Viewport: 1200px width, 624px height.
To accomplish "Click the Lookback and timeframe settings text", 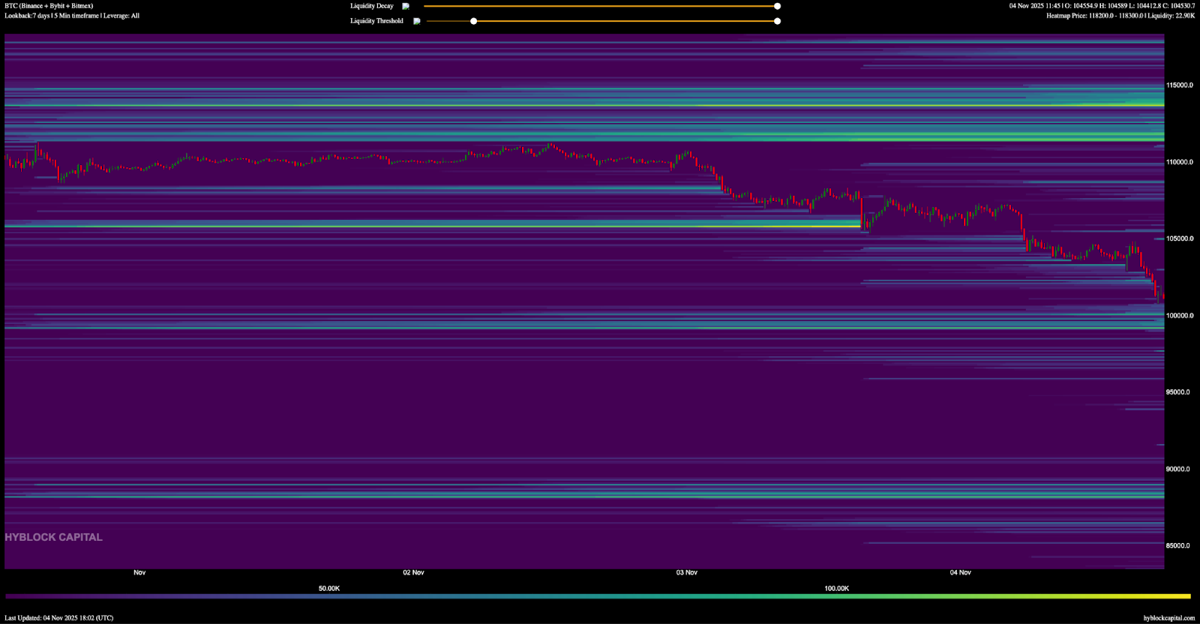I will tap(72, 16).
